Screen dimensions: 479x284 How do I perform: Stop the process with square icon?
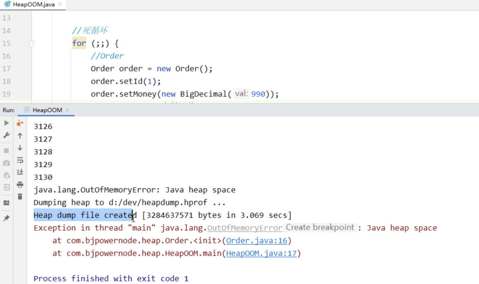click(6, 151)
